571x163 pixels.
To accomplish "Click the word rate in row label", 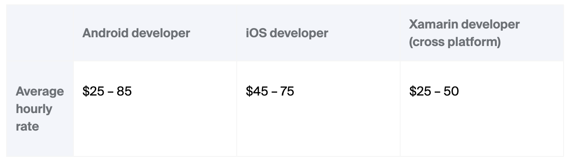I will [x=27, y=127].
